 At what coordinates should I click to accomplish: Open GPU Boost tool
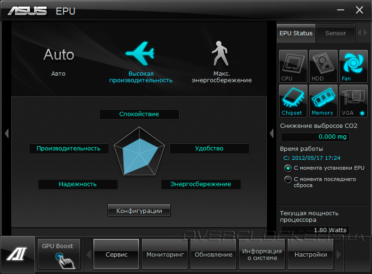pyautogui.click(x=59, y=254)
